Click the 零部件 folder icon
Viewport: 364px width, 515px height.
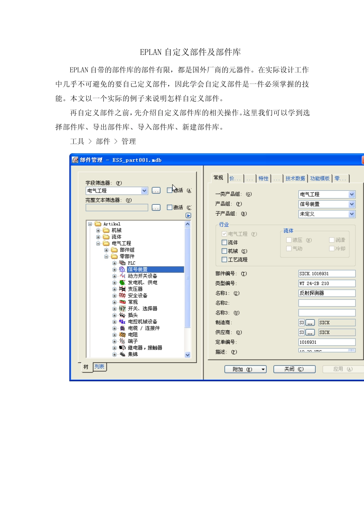(x=114, y=256)
